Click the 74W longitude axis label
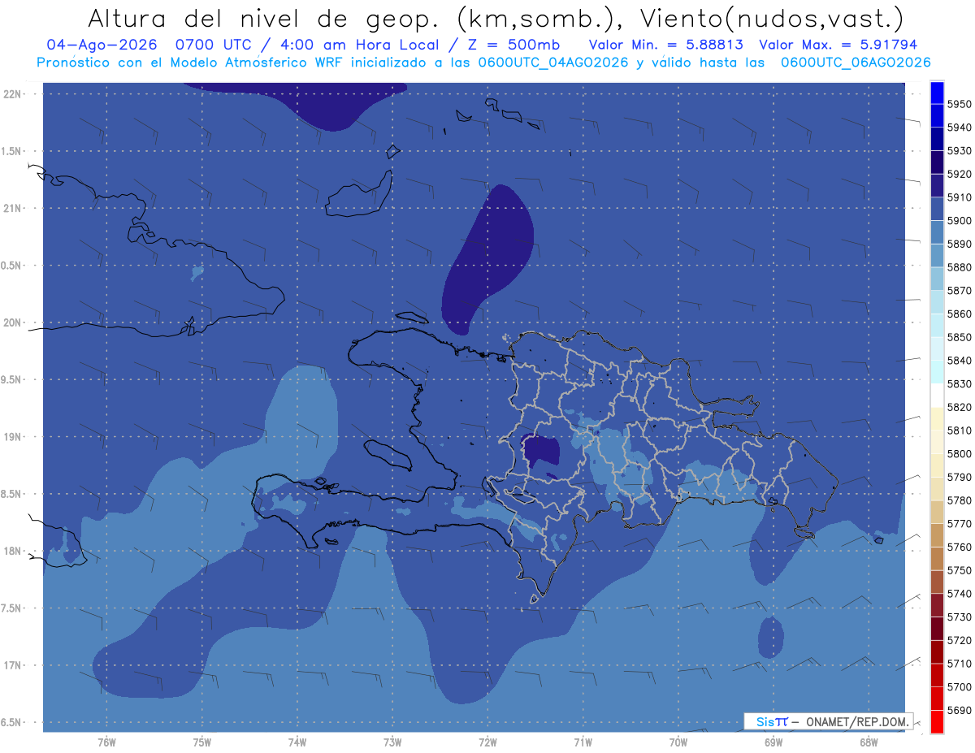The height and width of the screenshot is (753, 975). click(297, 742)
